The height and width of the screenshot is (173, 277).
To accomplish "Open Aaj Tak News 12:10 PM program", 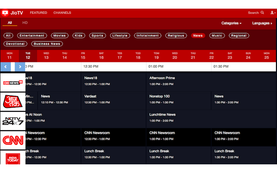I will 59,101.
